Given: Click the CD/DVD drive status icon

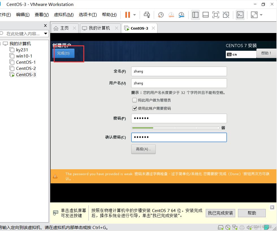Looking at the screenshot, I should [228, 227].
